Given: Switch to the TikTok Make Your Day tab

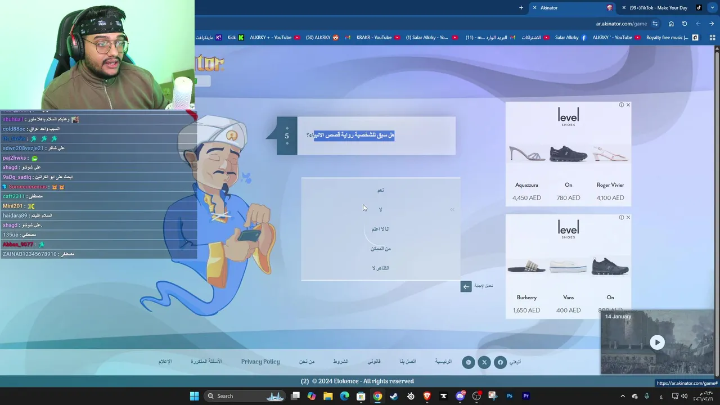Looking at the screenshot, I should [x=663, y=8].
